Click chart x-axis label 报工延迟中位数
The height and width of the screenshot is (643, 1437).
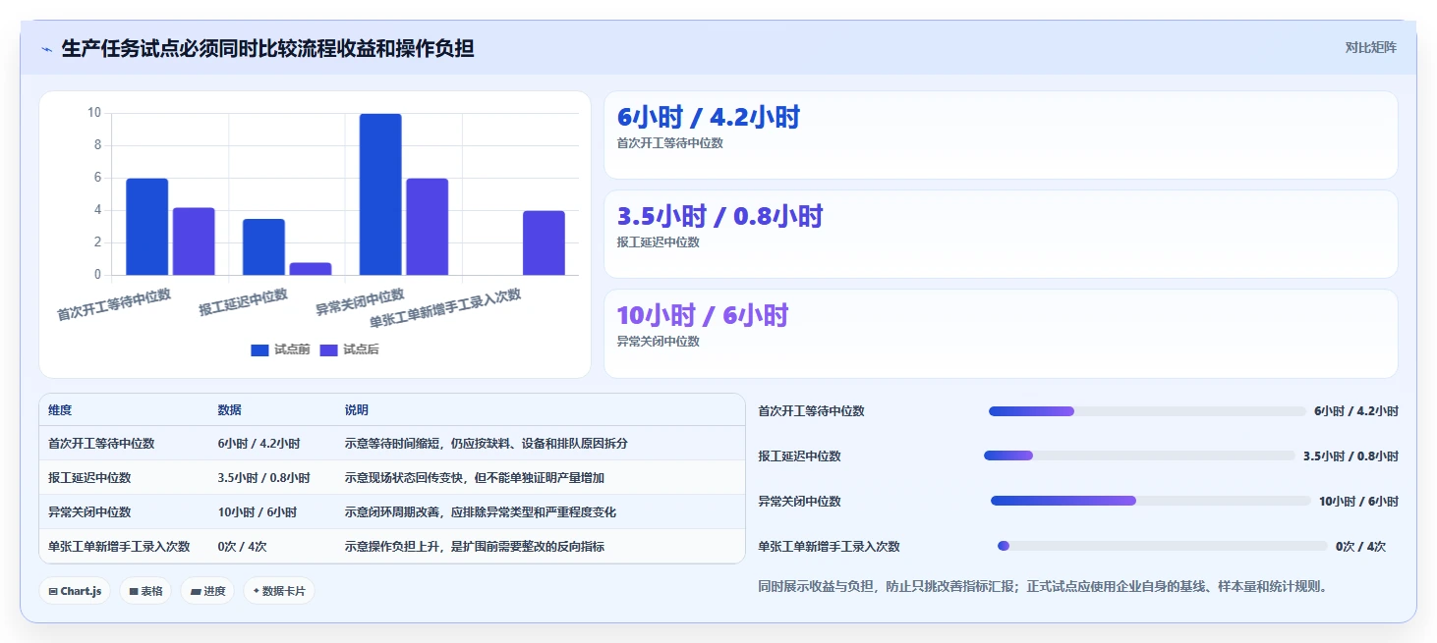244,301
